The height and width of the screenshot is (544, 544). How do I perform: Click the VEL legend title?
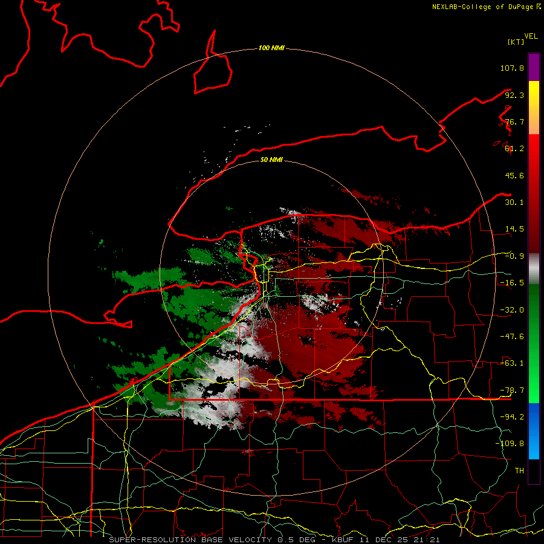click(x=531, y=36)
